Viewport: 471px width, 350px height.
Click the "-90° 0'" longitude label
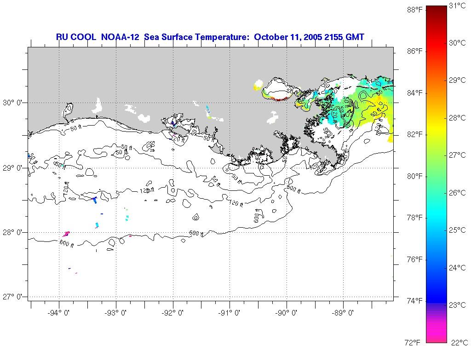(x=287, y=313)
